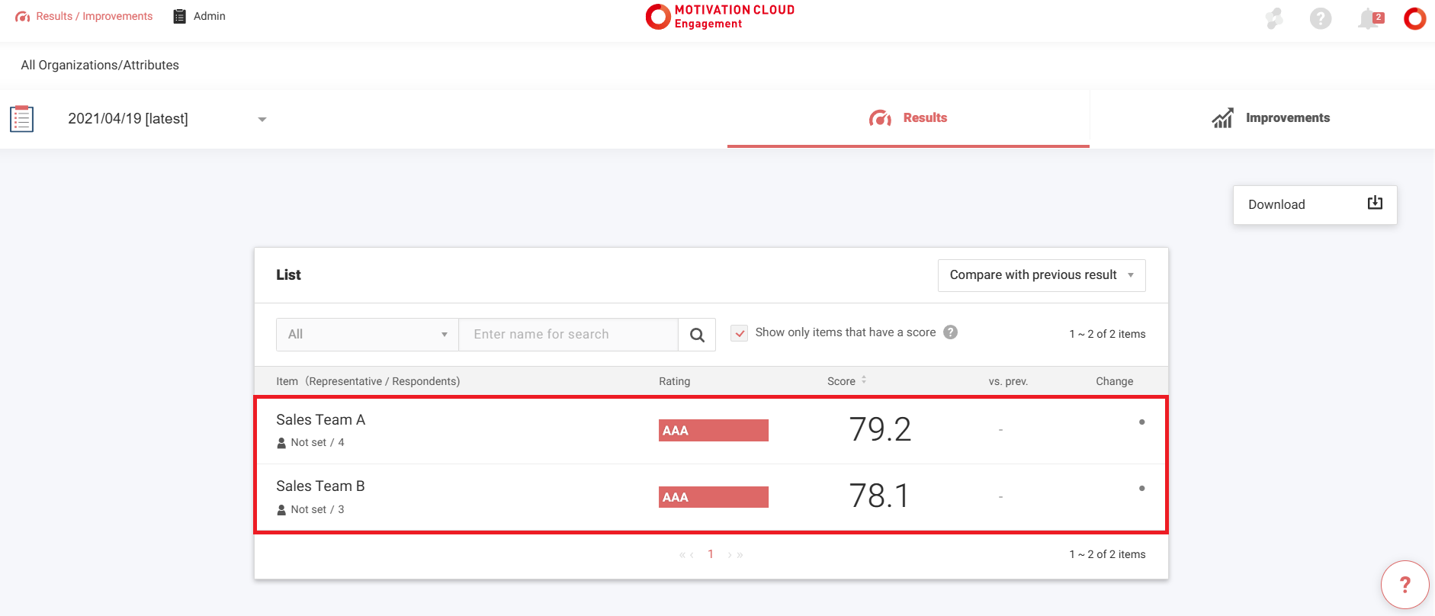Switch to the Improvements tab
Screen dimensions: 1435x616
[1270, 118]
